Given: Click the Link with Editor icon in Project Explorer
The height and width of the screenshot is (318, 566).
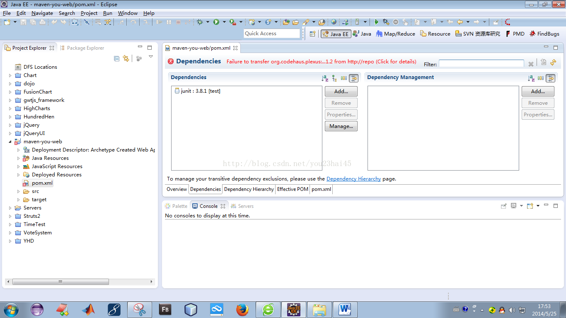Looking at the screenshot, I should click(x=126, y=58).
